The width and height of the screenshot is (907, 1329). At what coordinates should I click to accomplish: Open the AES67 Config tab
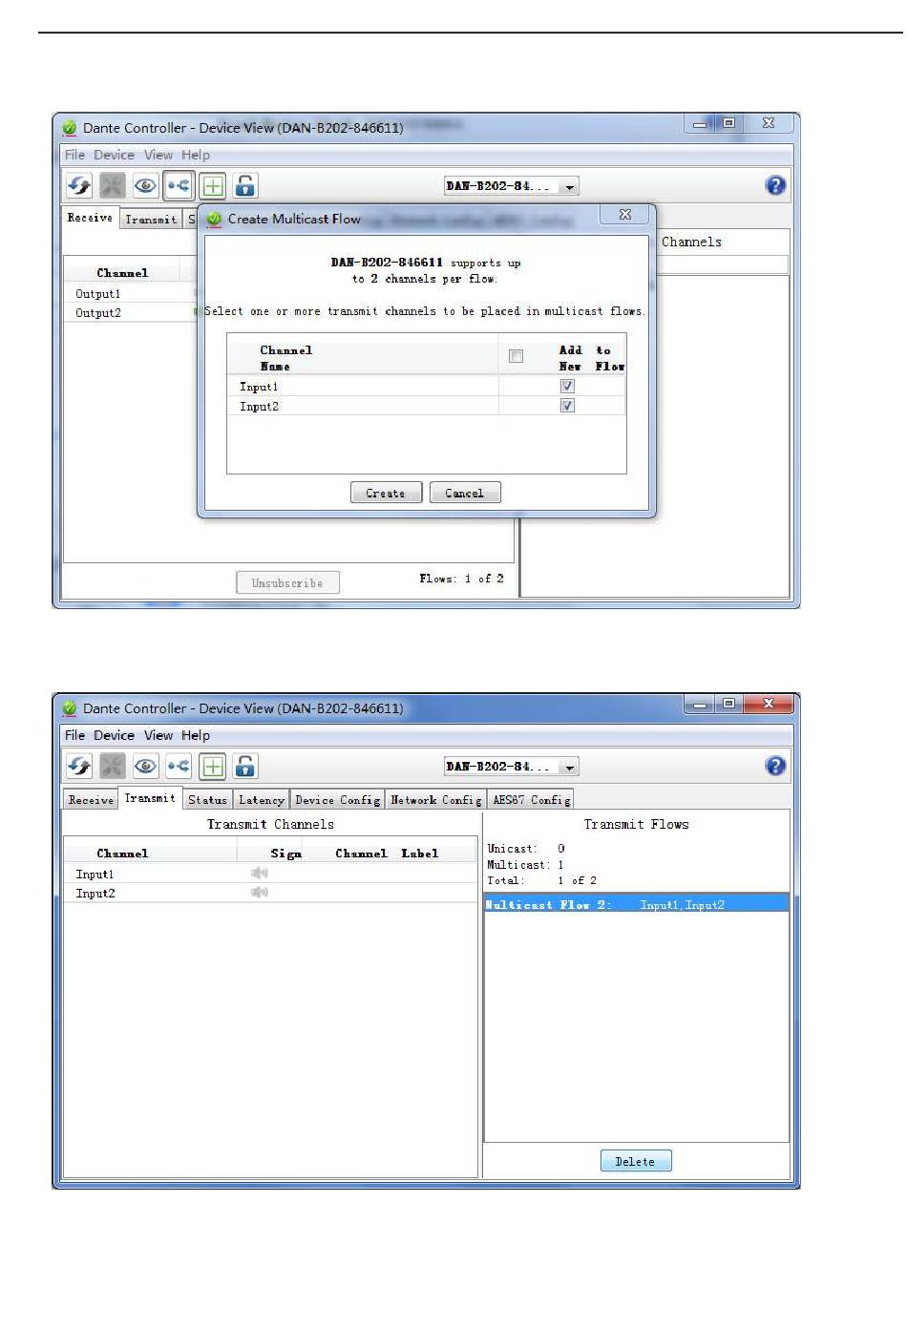click(x=532, y=800)
